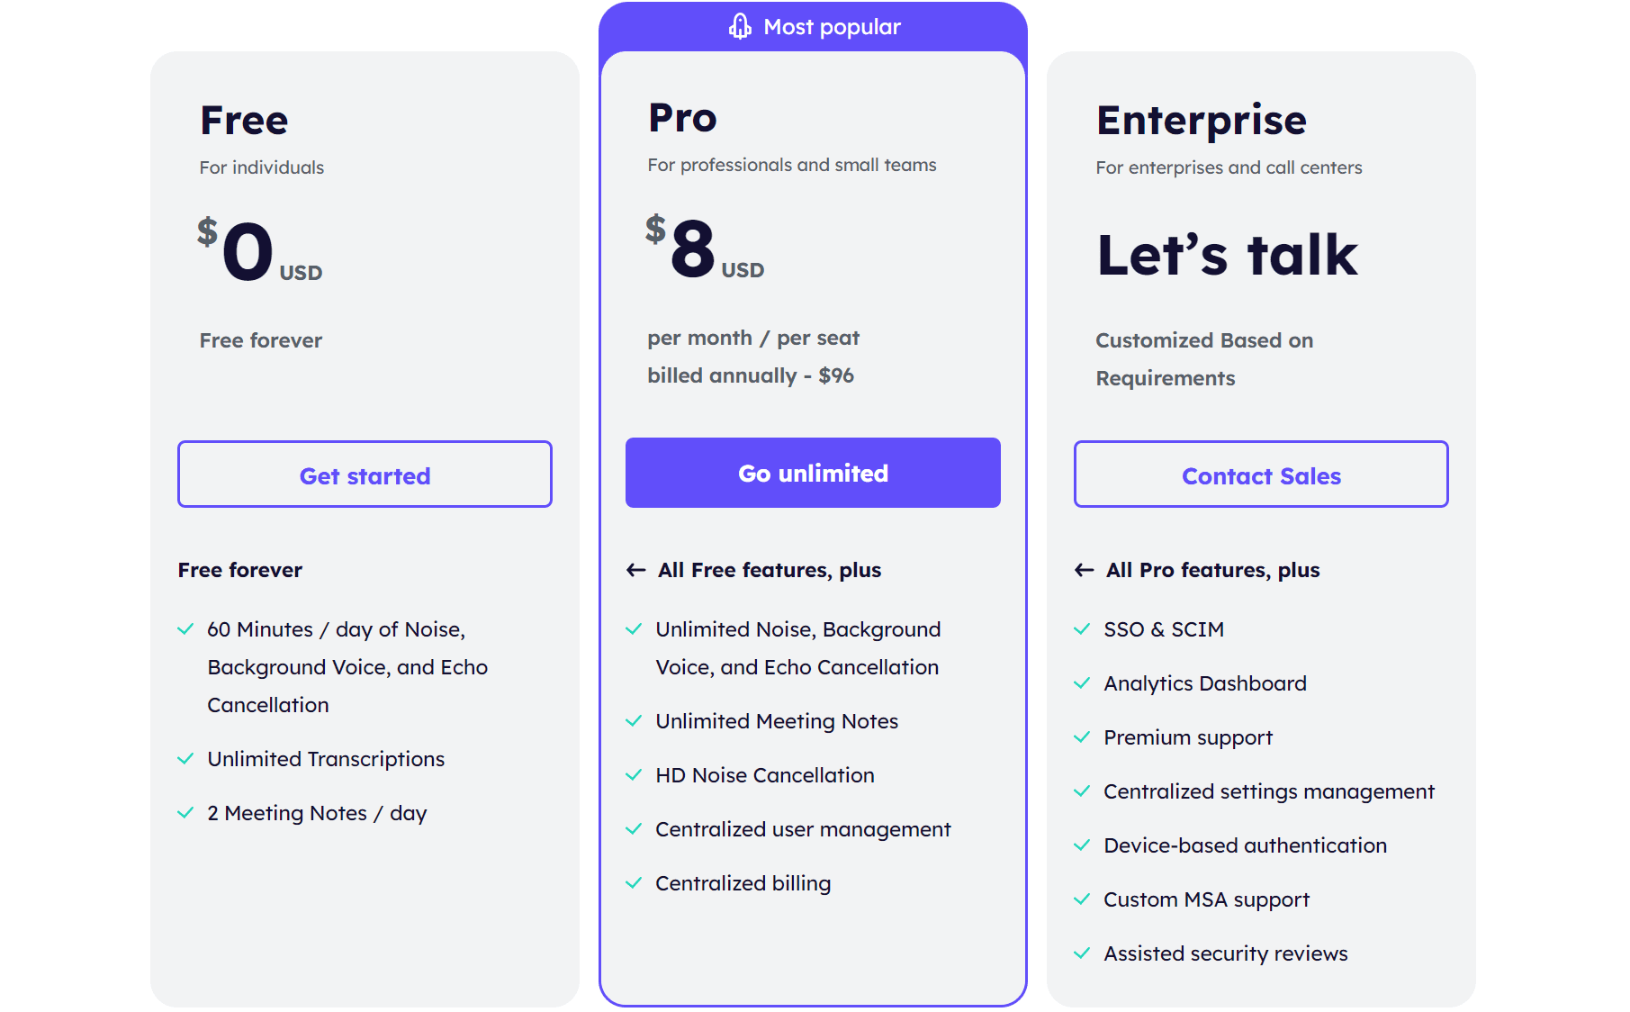Click the rocket icon beside Most popular
This screenshot has width=1630, height=1012.
(740, 27)
